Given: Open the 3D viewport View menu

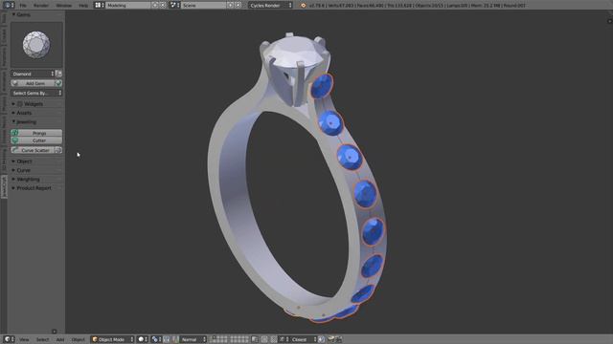Looking at the screenshot, I should [x=24, y=340].
